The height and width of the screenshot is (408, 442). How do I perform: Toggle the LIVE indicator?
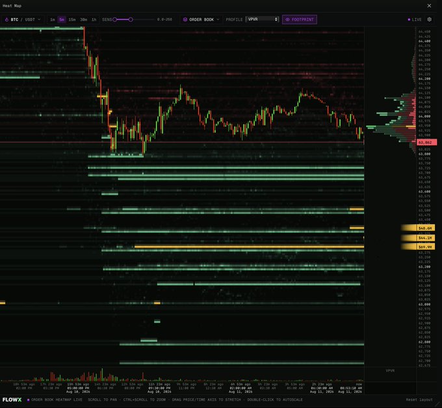[415, 20]
